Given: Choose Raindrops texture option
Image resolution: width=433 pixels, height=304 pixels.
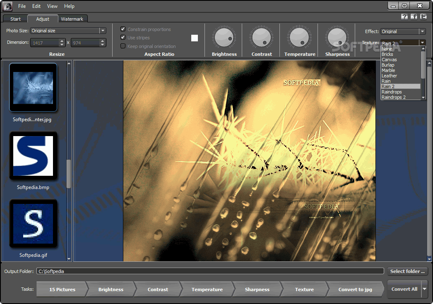Looking at the screenshot, I should 401,92.
